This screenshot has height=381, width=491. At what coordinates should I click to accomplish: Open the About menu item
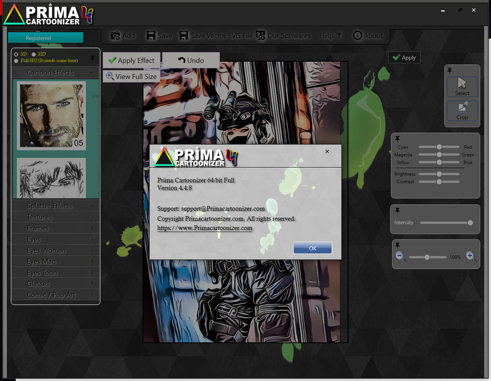pos(373,36)
